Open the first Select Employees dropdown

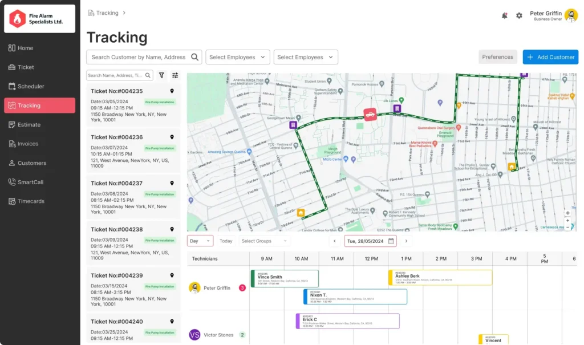(x=238, y=57)
